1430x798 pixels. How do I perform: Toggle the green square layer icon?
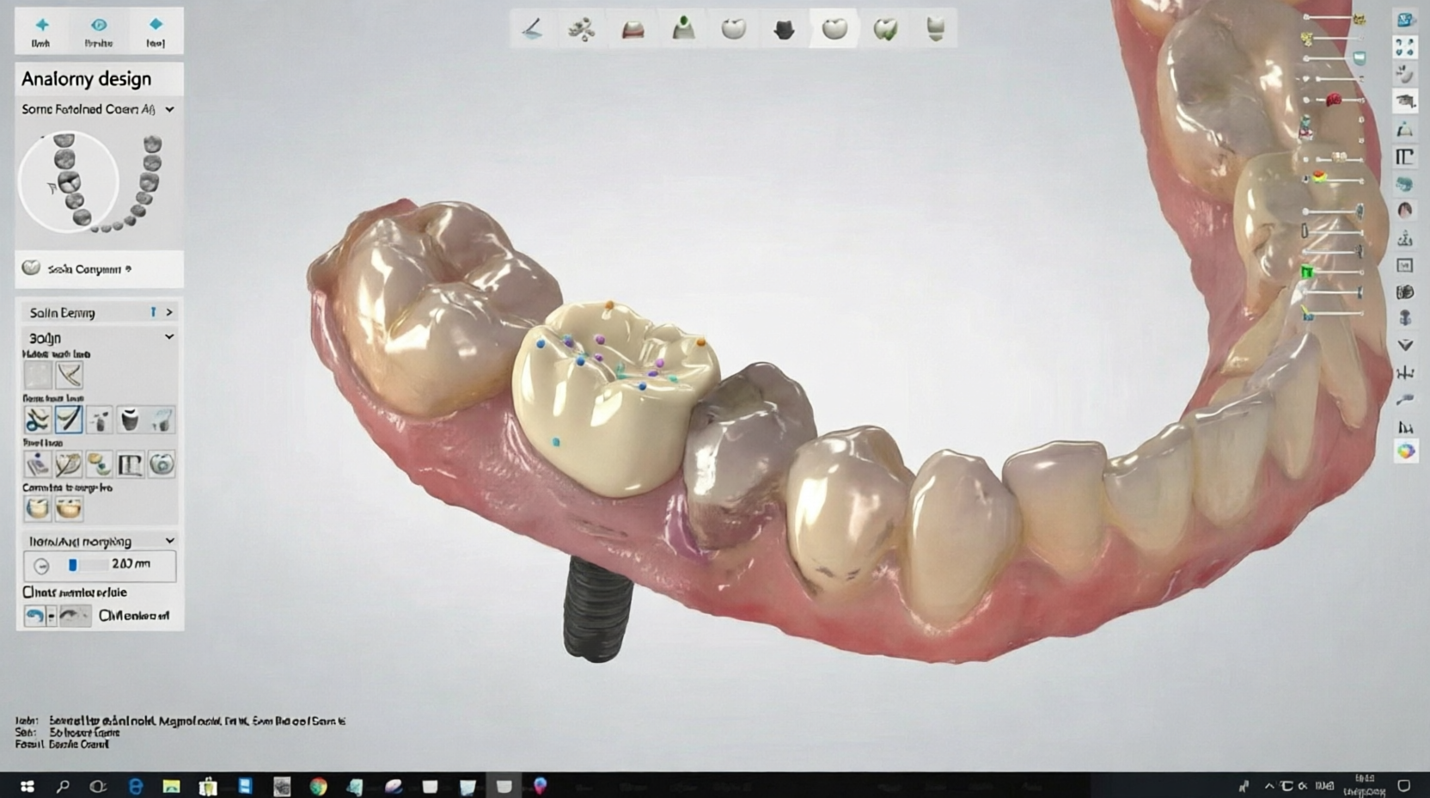pyautogui.click(x=1307, y=272)
